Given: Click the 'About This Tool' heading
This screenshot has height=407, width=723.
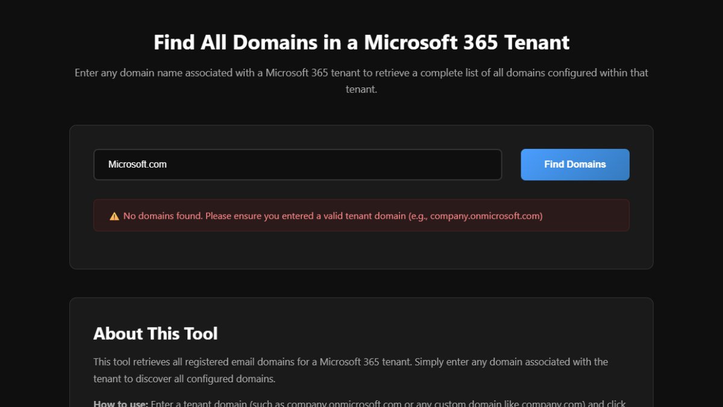Looking at the screenshot, I should coord(155,333).
